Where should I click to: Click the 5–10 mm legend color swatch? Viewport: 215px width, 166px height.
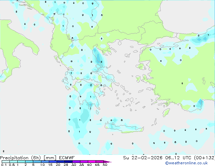(x=37, y=162)
